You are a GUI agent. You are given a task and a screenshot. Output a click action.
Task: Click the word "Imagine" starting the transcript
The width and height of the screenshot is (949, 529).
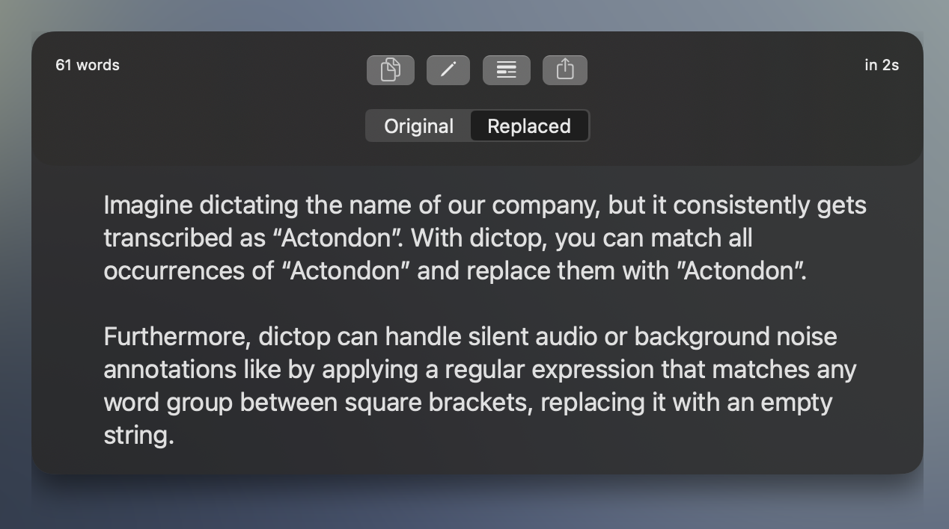point(147,205)
